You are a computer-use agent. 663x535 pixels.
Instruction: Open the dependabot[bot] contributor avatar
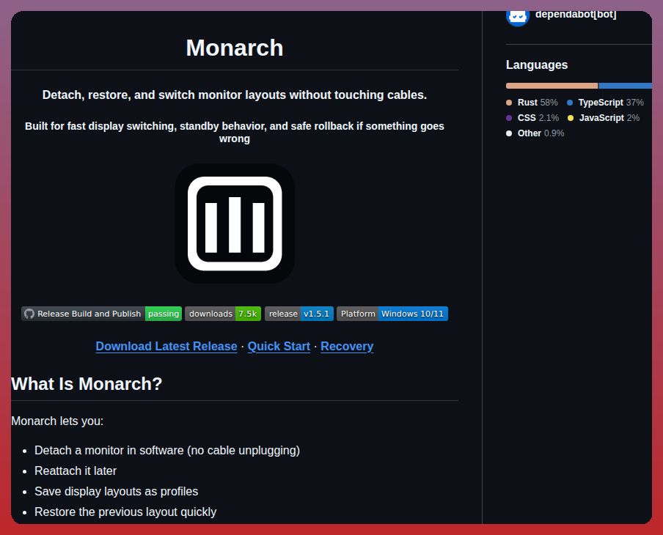click(x=518, y=18)
